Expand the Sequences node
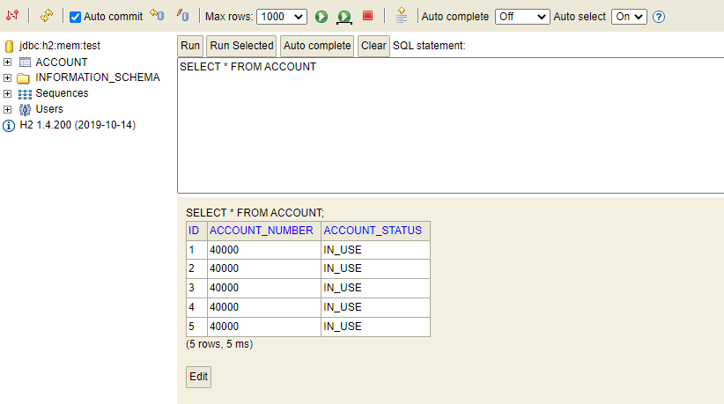The image size is (724, 404). pos(7,93)
